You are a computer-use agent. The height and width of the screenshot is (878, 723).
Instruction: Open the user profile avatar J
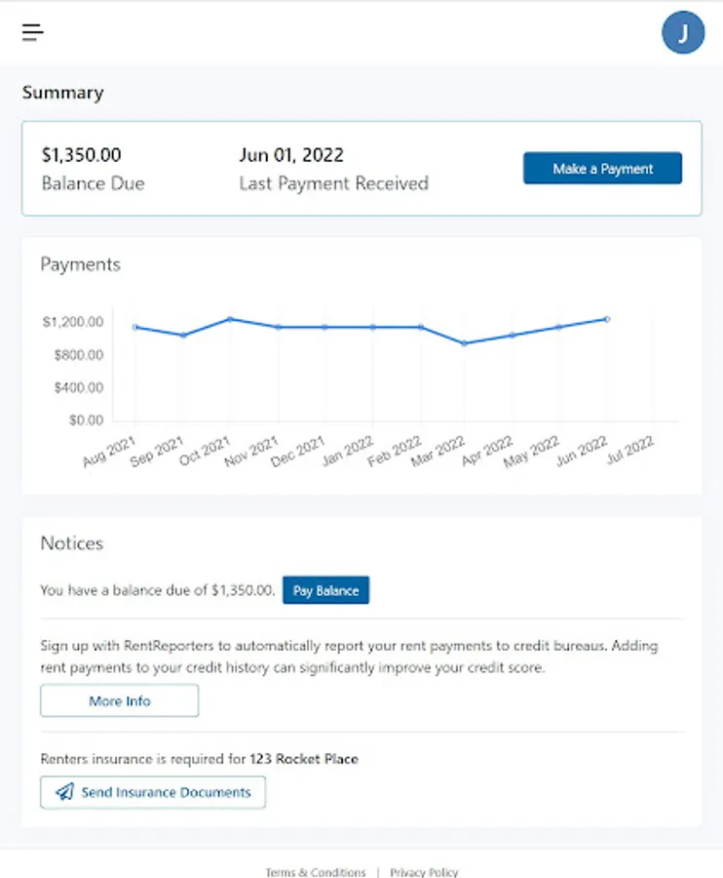click(x=683, y=33)
